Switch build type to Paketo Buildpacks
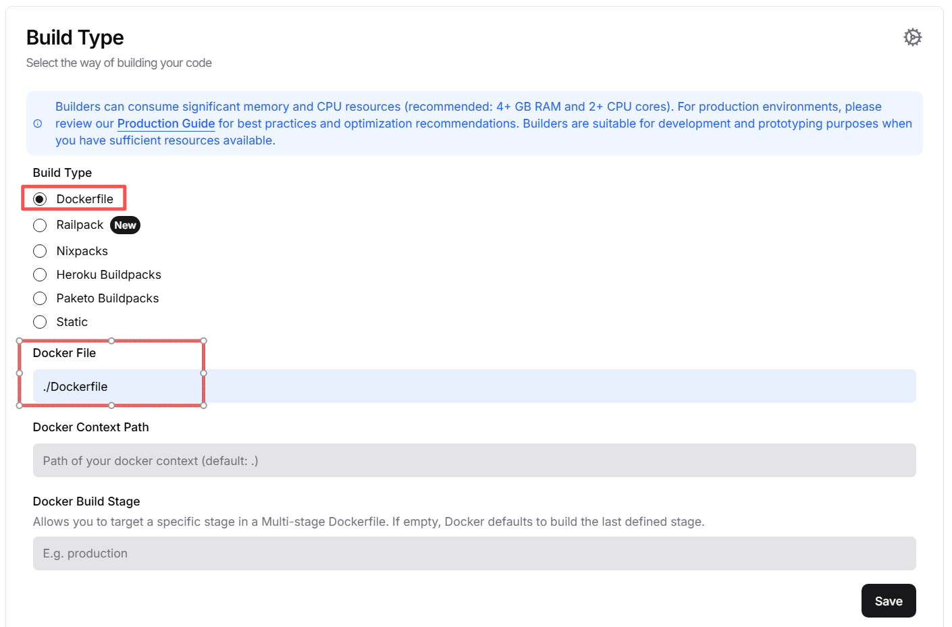952x627 pixels. [x=40, y=298]
